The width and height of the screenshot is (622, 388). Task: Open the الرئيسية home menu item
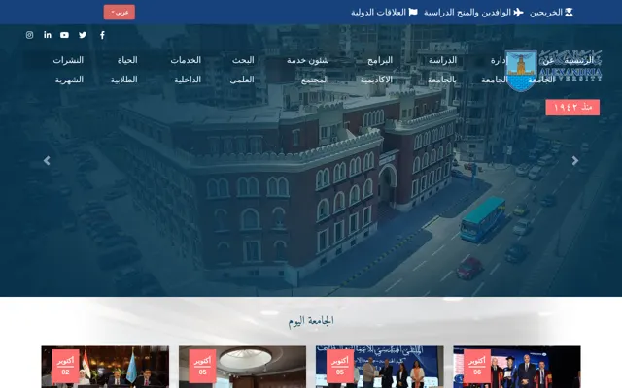pyautogui.click(x=579, y=60)
